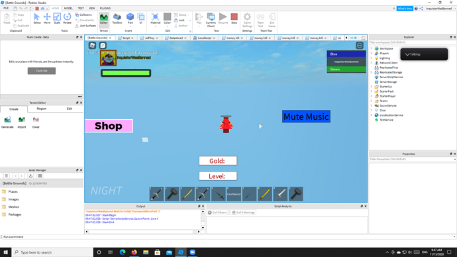Pick the Rotate tool
This screenshot has width=457, height=257.
[67, 19]
